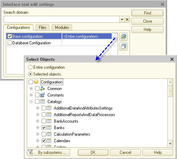Check the AdditionalDataAndAttributesSettings checkbox
Viewport: 177px width, 159px height.
(x=44, y=108)
